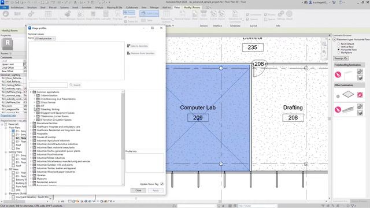Toggle the Rooms checkbox in ribbon
Screen dimensions: 370x208
(x=266, y=14)
